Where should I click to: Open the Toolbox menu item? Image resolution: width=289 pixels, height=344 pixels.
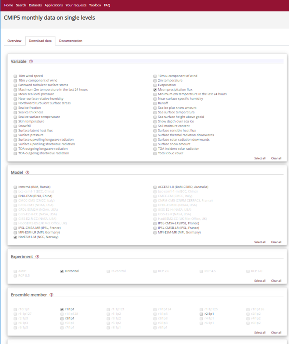tap(95, 6)
